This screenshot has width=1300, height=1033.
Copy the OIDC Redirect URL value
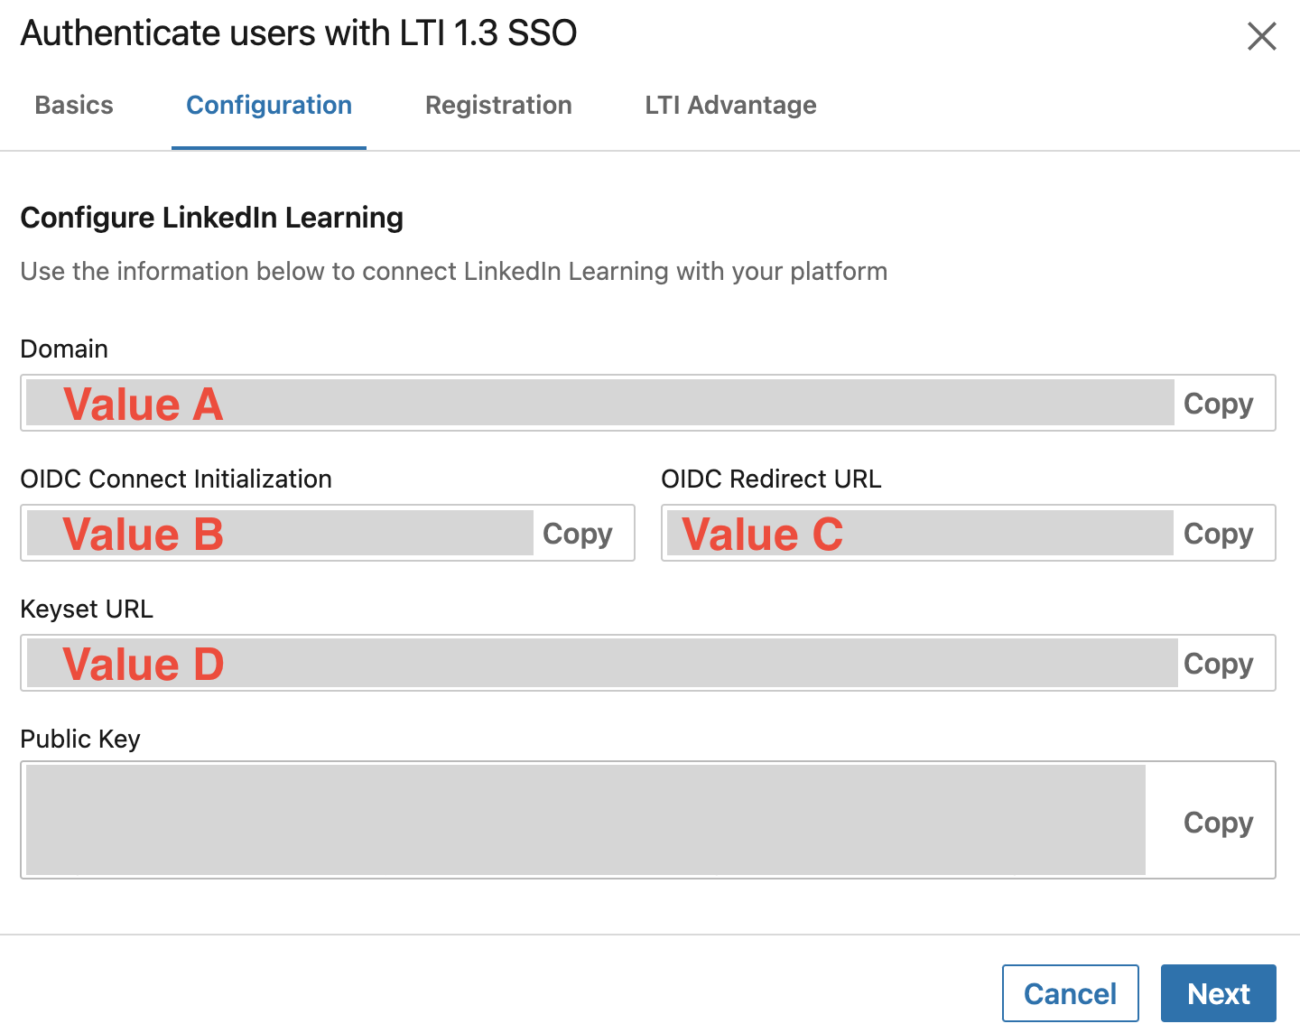(x=1218, y=534)
